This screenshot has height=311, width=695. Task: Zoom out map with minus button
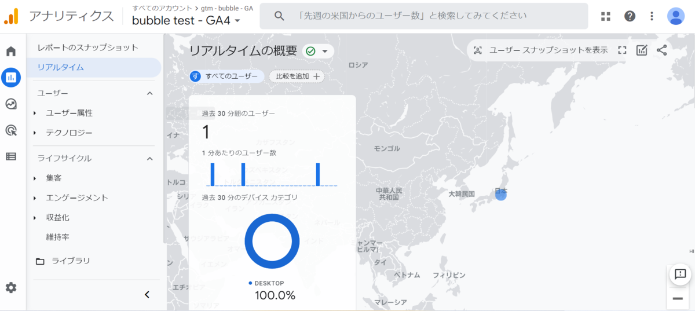(678, 299)
